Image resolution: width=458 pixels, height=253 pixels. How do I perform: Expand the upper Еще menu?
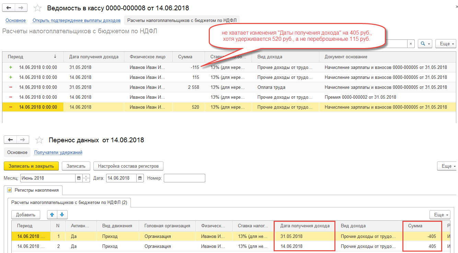[x=446, y=44]
